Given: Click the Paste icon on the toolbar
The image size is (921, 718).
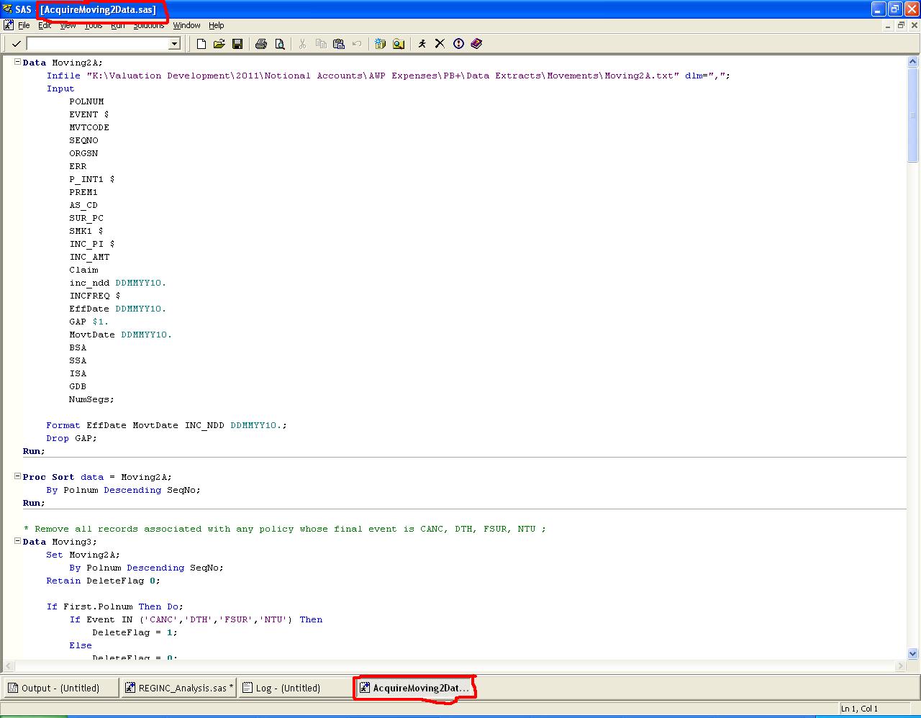Looking at the screenshot, I should pos(337,44).
